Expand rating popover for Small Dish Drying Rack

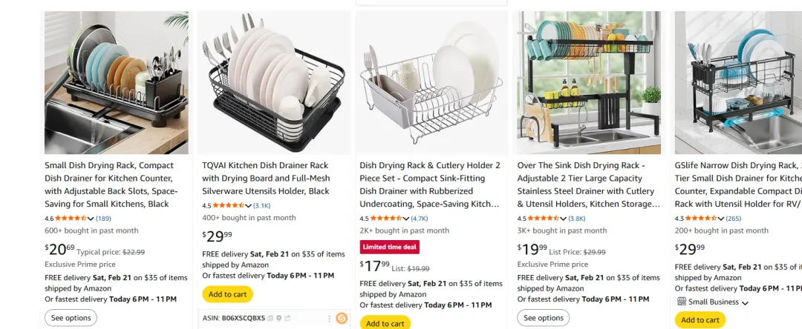point(91,219)
